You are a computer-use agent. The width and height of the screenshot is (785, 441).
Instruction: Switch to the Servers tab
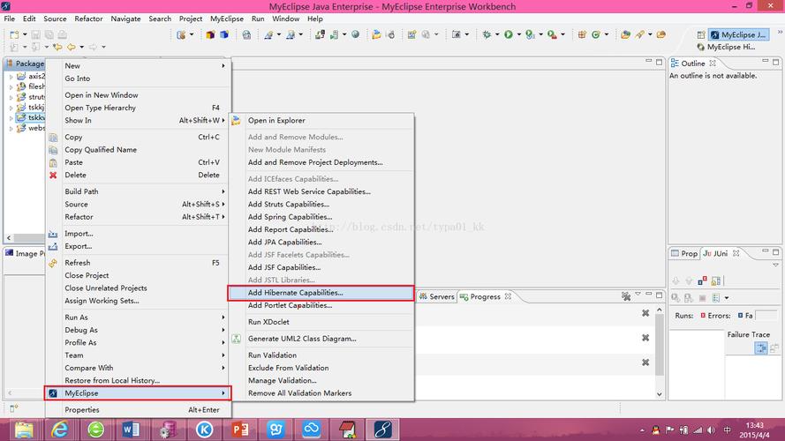[437, 296]
